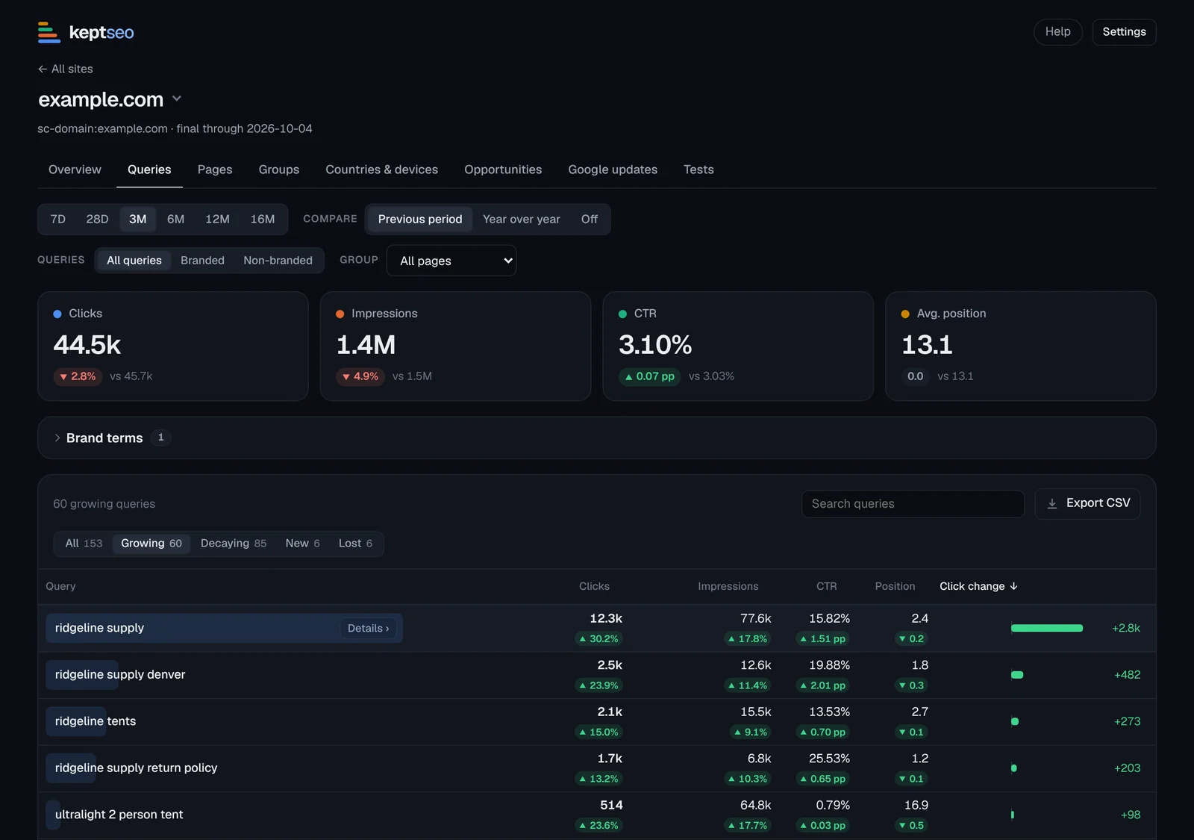This screenshot has width=1194, height=840.
Task: Select the 12M date range
Action: (217, 220)
